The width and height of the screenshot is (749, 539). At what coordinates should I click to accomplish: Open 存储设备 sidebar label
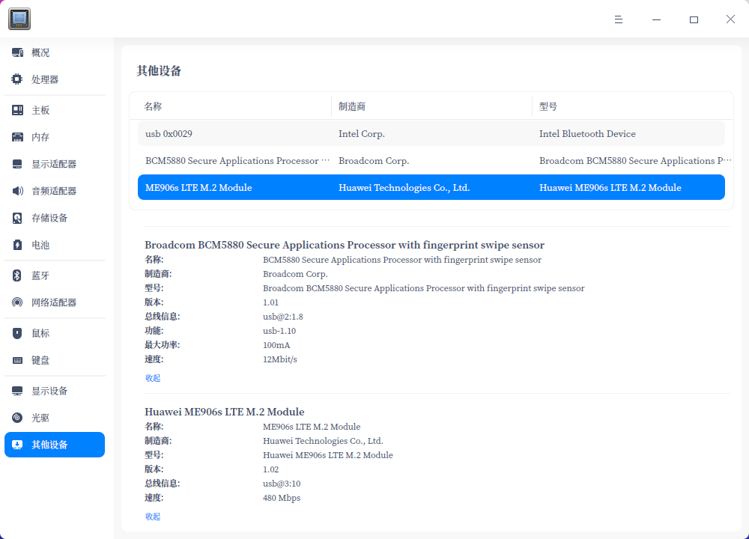49,218
